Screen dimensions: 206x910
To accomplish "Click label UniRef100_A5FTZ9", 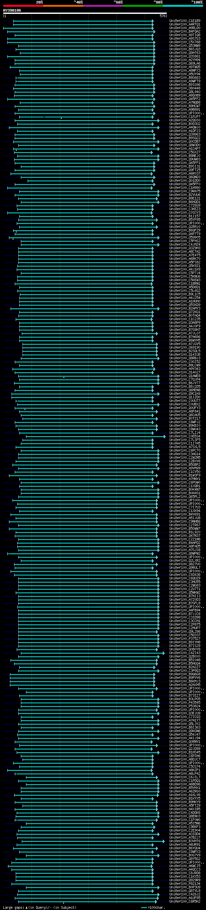I will tap(185, 805).
